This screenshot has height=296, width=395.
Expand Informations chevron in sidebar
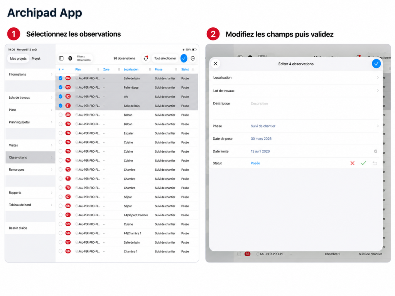point(52,74)
